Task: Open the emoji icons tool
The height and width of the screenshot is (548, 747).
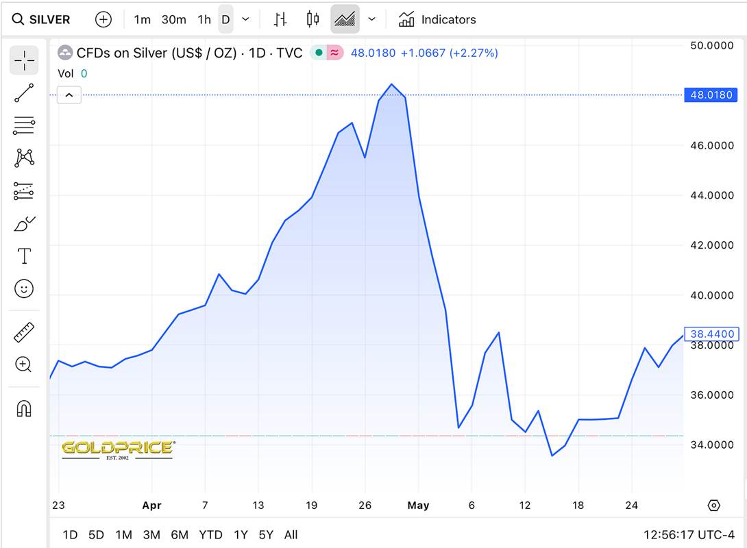Action: point(24,289)
